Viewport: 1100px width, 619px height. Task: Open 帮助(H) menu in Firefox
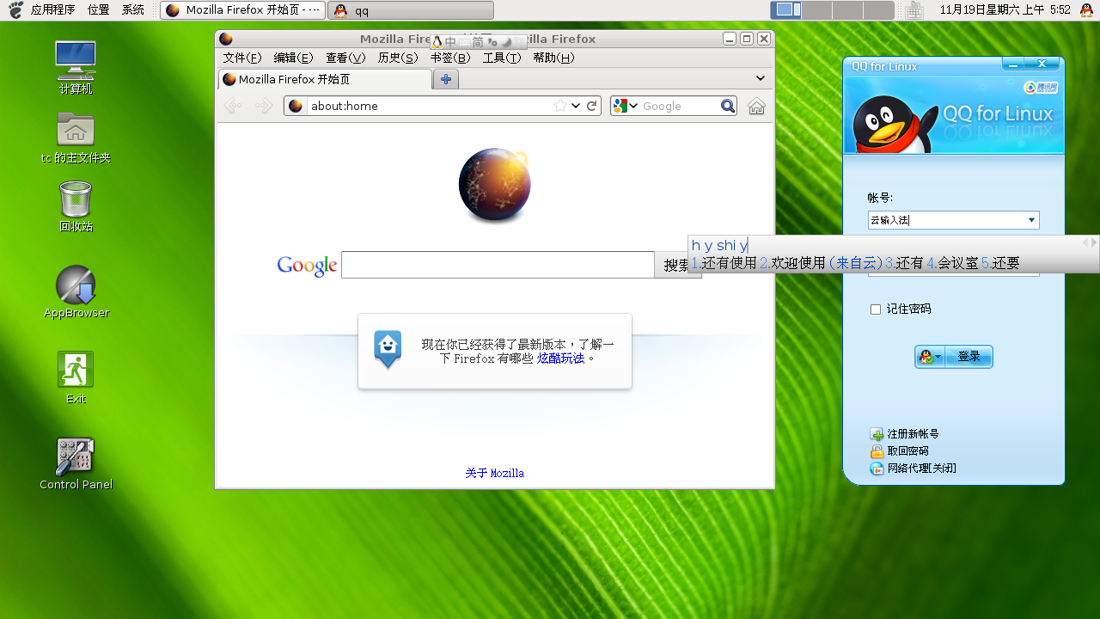[553, 58]
